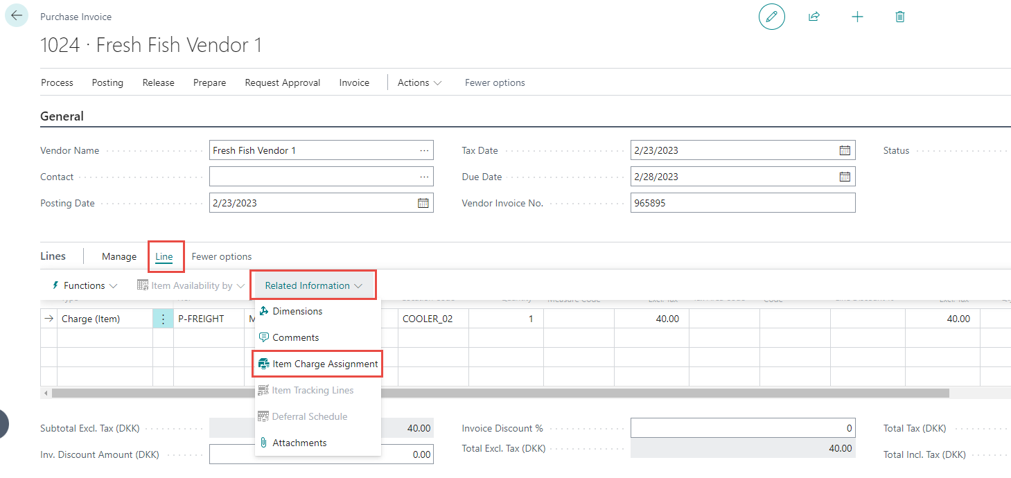Open Attachments from the menu
This screenshot has width=1011, height=478.
[x=299, y=443]
